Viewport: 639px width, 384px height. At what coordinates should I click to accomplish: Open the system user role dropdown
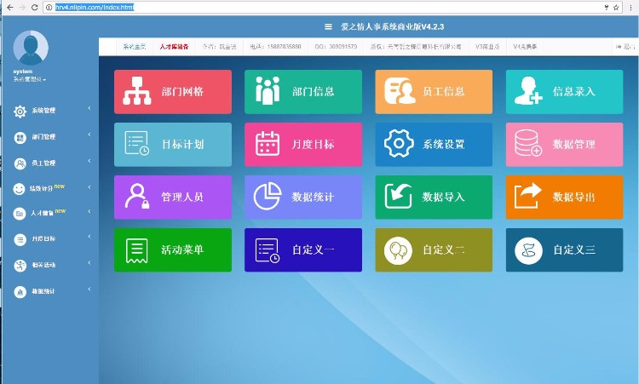coord(30,79)
